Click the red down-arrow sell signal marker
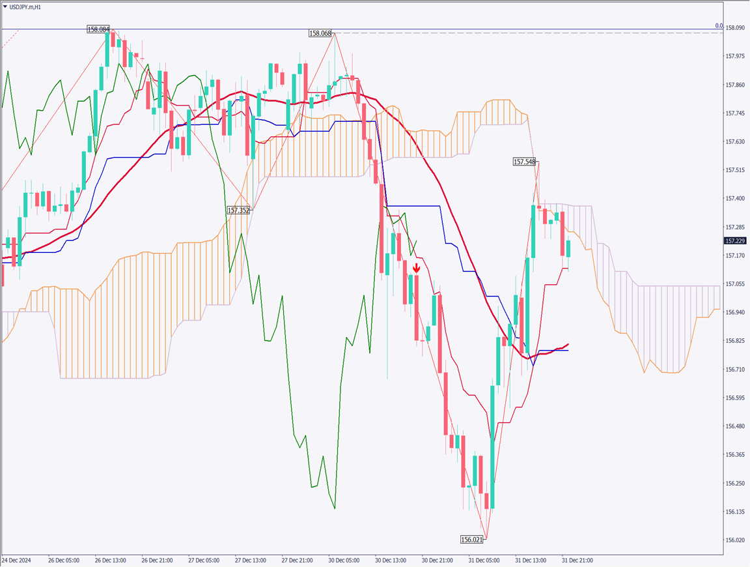Viewport: 750px width, 567px height. pyautogui.click(x=416, y=267)
